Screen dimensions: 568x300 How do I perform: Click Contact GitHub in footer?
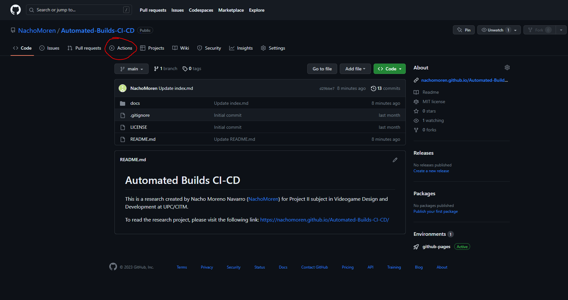coord(314,267)
